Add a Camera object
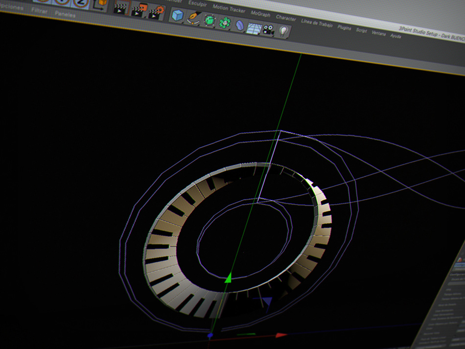The image size is (465, 349). pyautogui.click(x=268, y=30)
